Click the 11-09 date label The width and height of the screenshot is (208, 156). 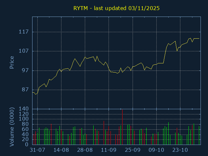tap(109, 150)
